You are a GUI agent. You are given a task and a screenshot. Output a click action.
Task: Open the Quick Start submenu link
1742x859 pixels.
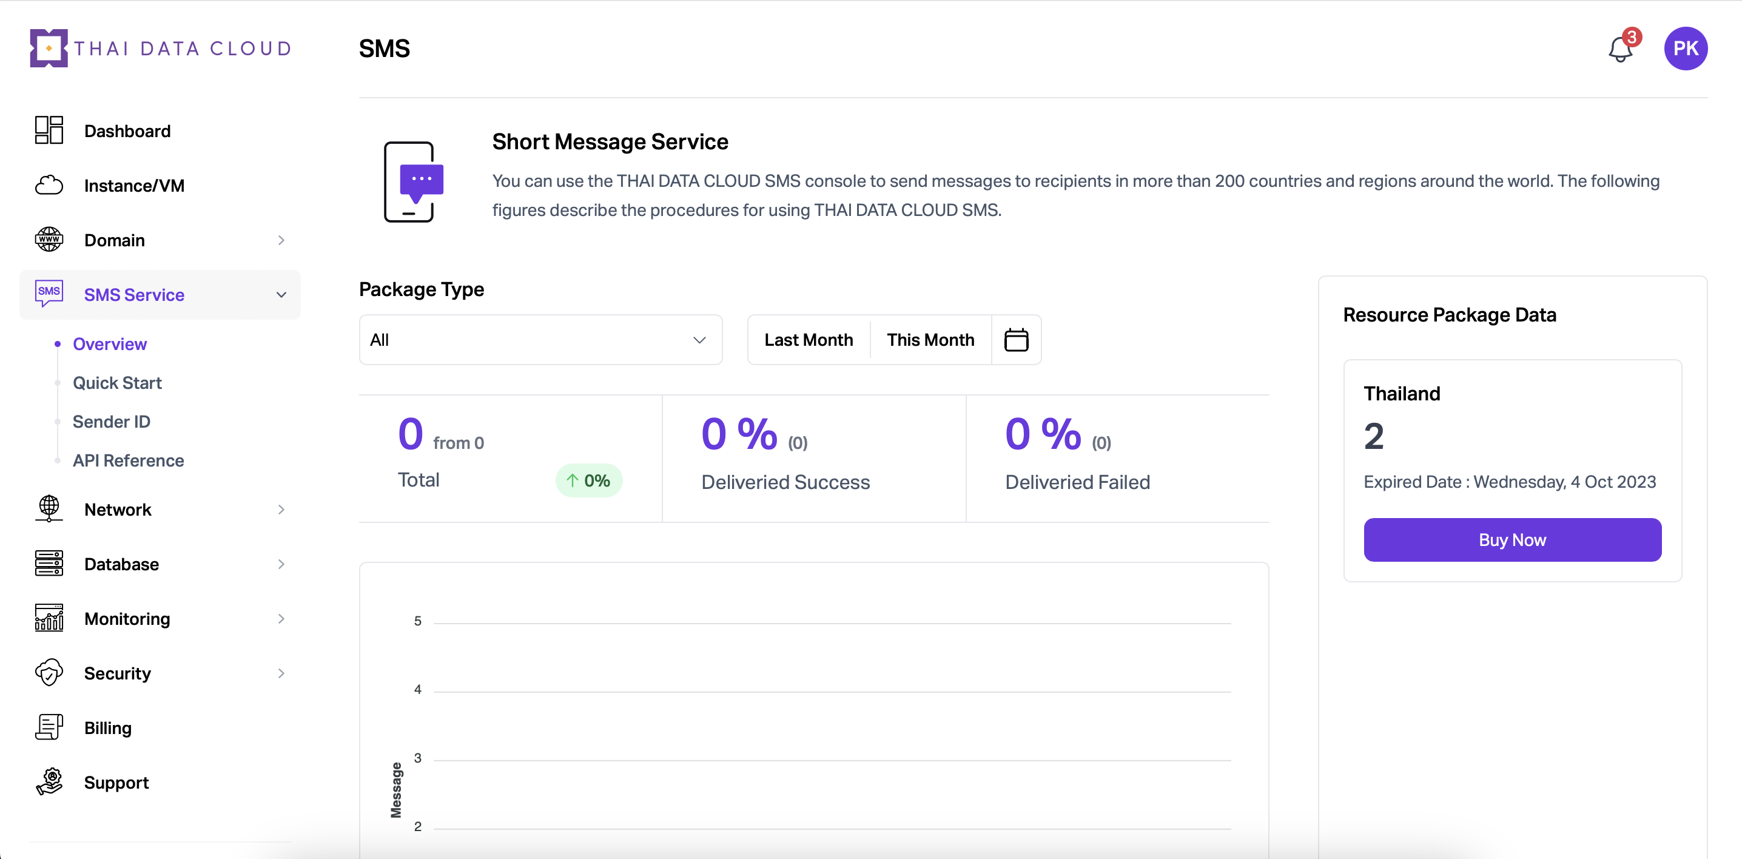tap(117, 383)
